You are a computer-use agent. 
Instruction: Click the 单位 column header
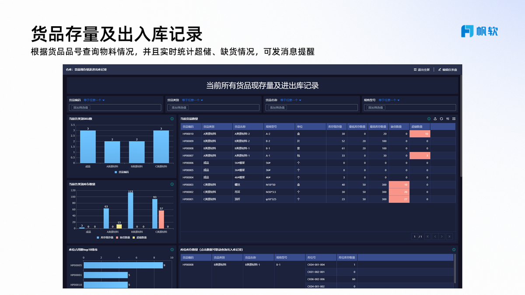(310, 126)
